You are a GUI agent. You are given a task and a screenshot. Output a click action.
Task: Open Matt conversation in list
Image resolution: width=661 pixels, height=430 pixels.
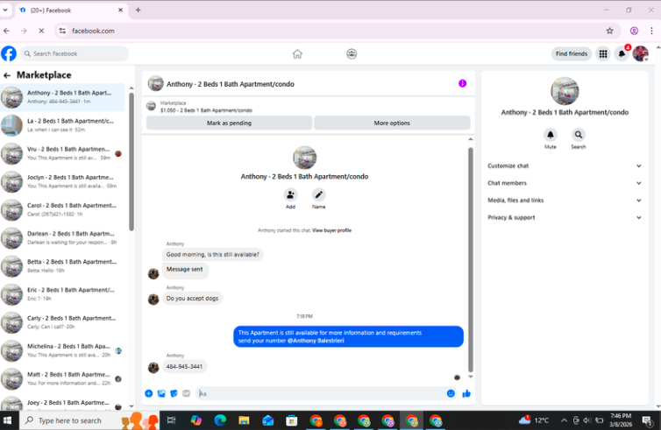62,378
